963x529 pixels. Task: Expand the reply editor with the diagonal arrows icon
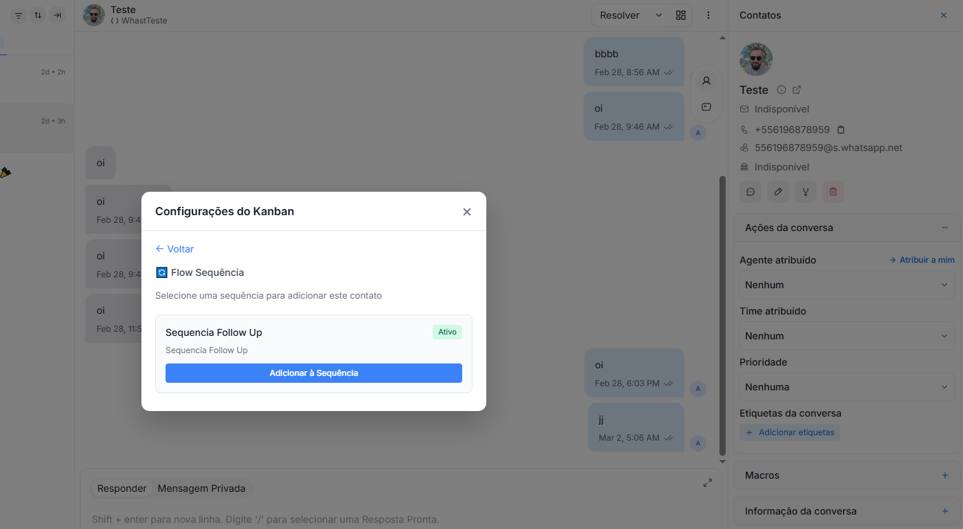click(x=707, y=483)
